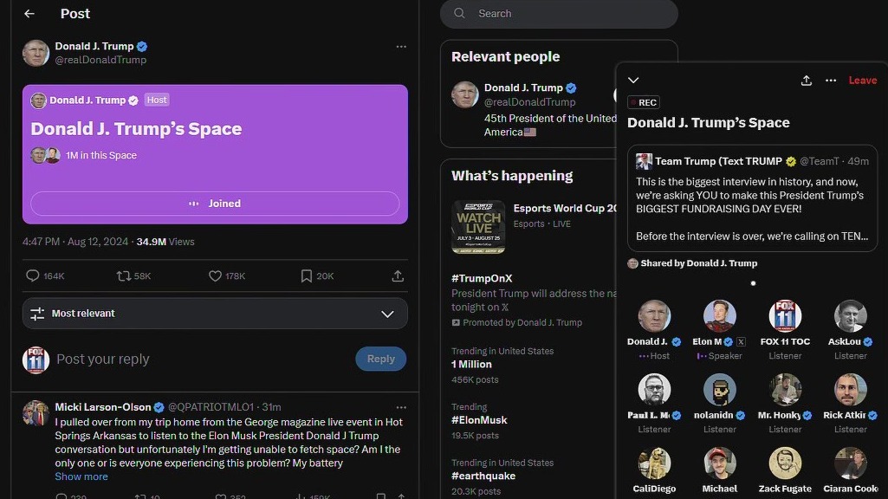Toggle the Joined button in the Space card
Screen dimensions: 888x499
215,204
